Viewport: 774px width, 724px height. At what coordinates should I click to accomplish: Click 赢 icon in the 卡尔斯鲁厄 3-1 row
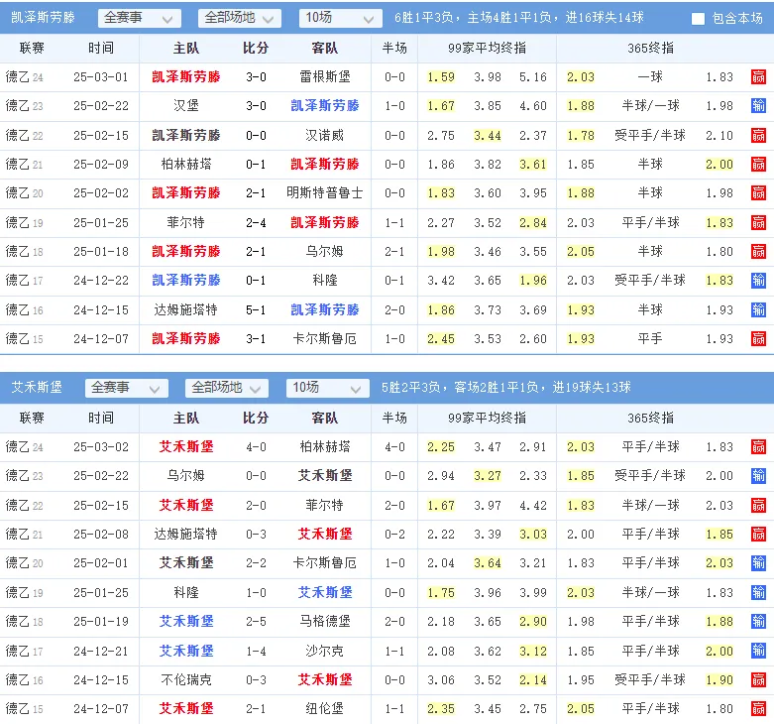click(x=758, y=339)
